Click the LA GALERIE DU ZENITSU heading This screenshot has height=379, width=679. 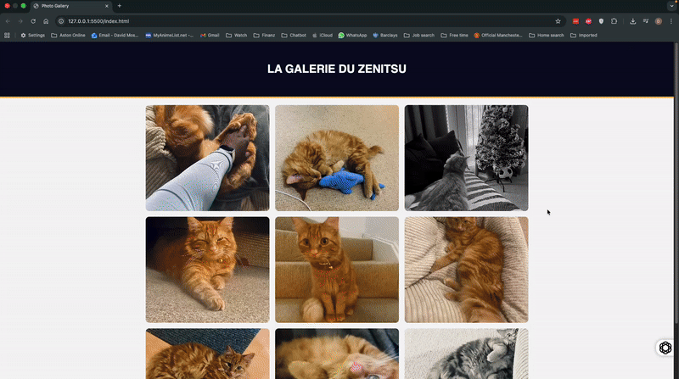[337, 69]
